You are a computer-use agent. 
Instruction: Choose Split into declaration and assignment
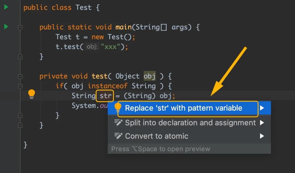click(189, 123)
